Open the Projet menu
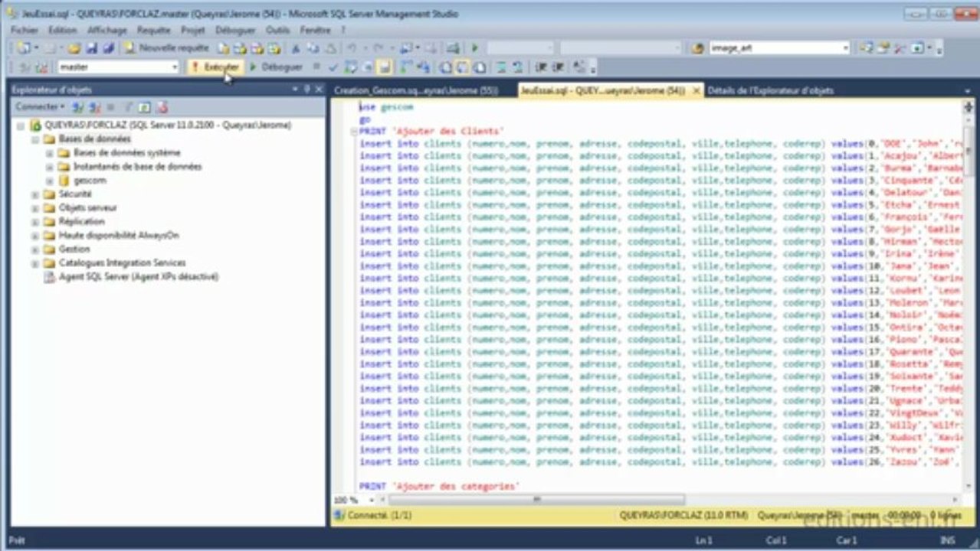This screenshot has height=551, width=980. click(193, 30)
